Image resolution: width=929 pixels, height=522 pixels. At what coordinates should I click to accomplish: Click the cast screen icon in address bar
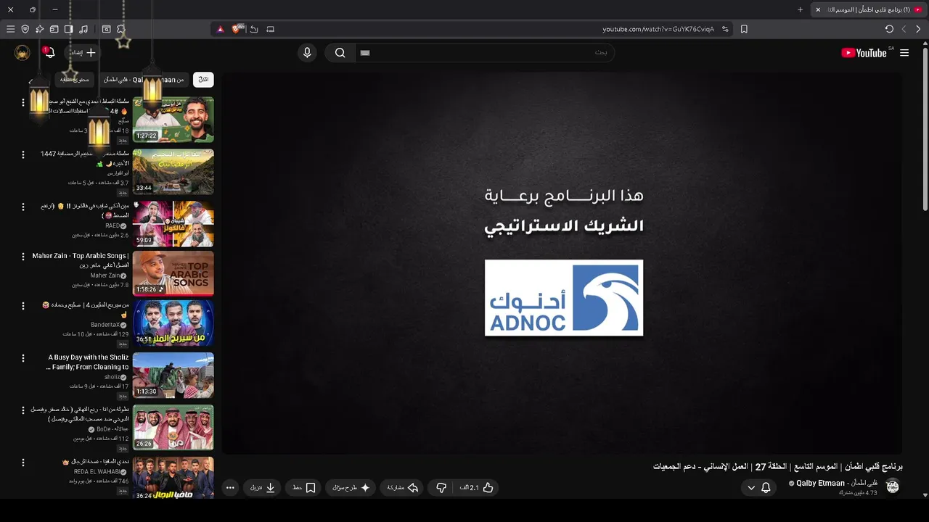pyautogui.click(x=271, y=29)
